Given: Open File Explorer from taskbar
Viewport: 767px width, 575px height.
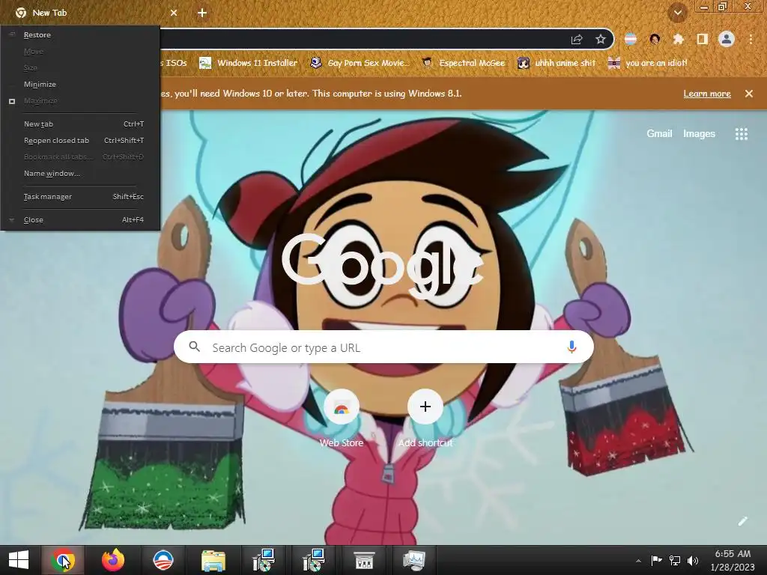Looking at the screenshot, I should (213, 560).
